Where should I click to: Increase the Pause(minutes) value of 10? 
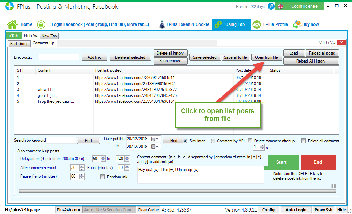[x=127, y=166]
